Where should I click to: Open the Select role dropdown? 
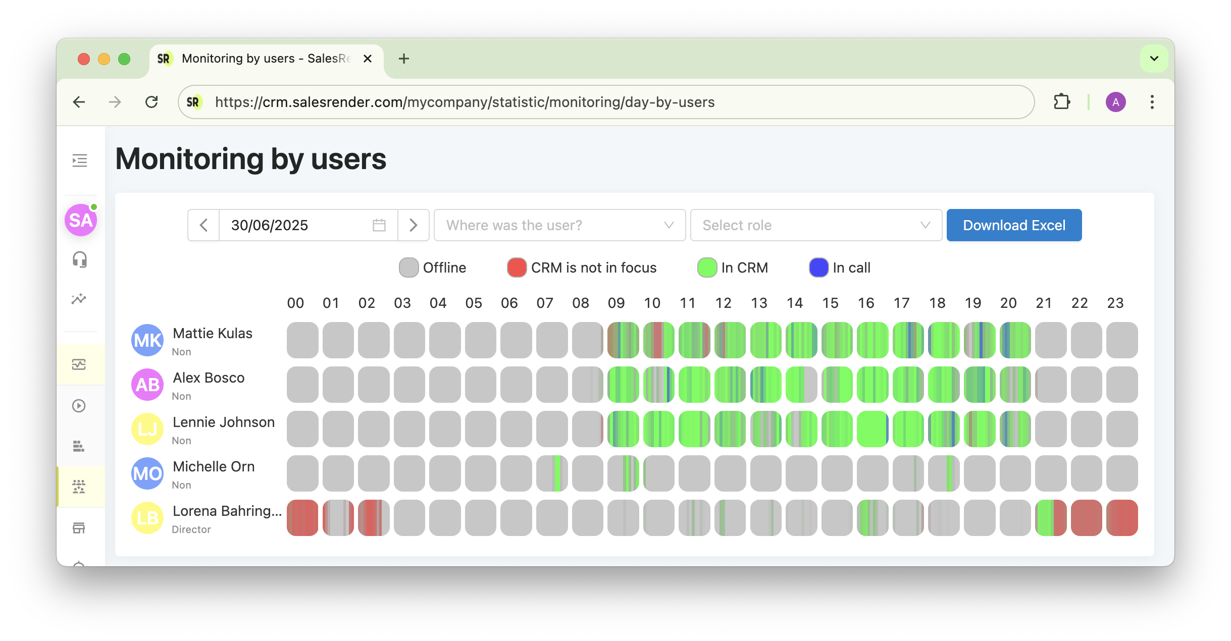coord(816,225)
